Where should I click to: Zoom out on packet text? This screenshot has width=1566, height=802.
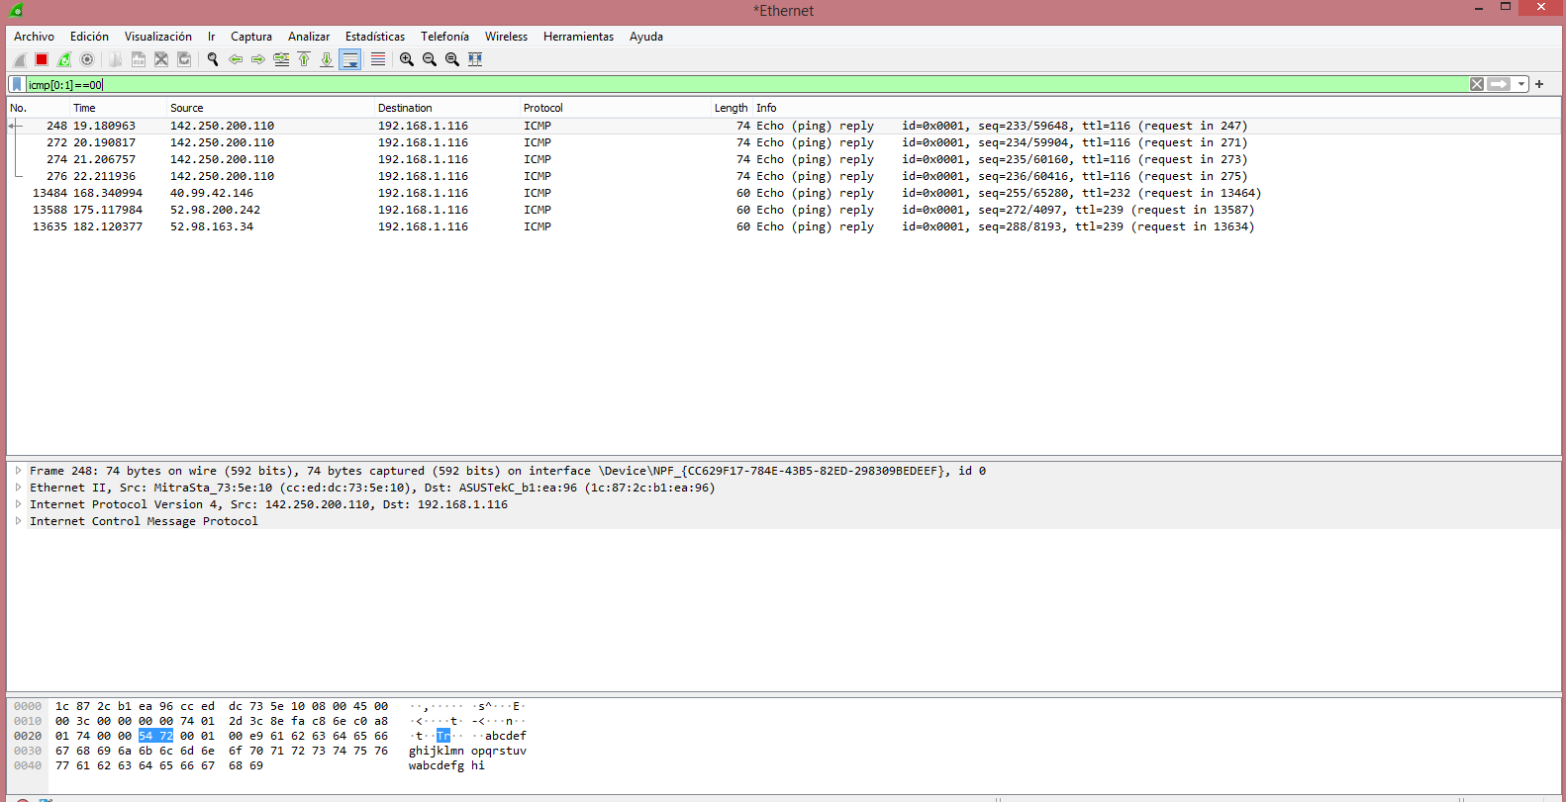(430, 59)
